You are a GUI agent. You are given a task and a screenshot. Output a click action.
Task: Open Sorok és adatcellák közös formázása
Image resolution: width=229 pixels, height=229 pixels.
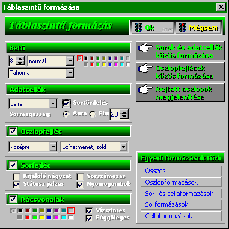[180, 51]
